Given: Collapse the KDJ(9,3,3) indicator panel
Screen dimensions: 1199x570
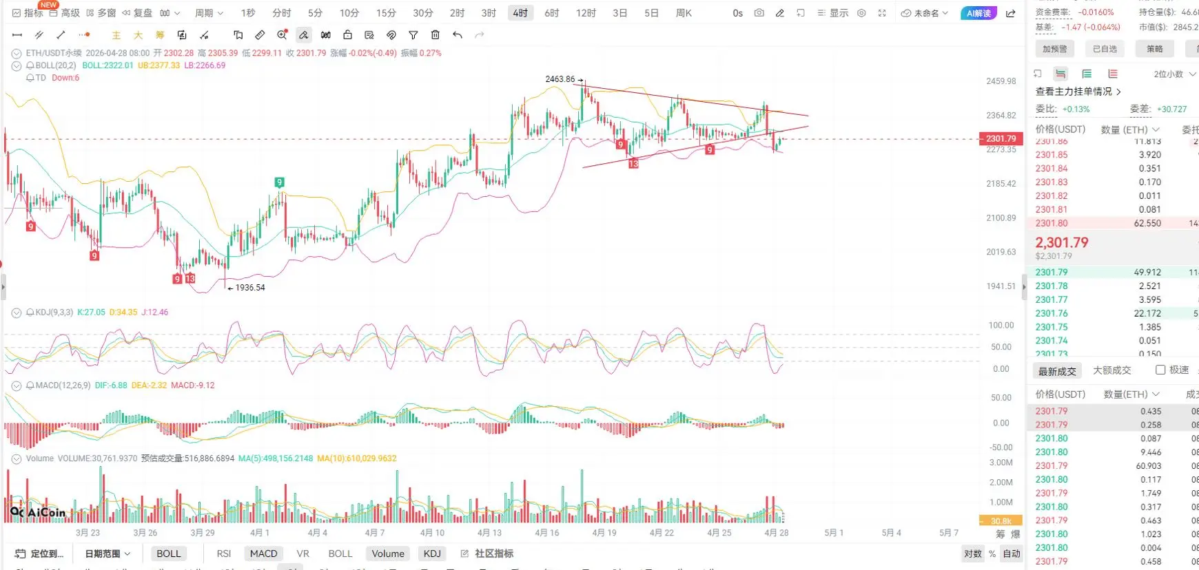Looking at the screenshot, I should 17,313.
